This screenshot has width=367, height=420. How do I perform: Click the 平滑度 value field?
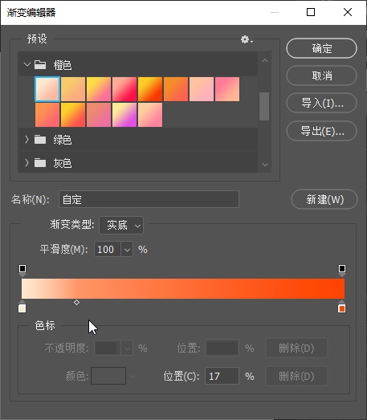pyautogui.click(x=108, y=250)
